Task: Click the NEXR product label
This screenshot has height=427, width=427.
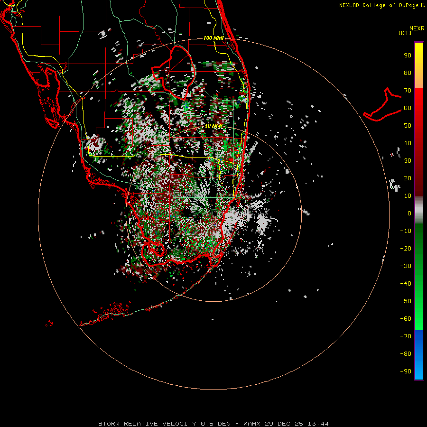Action: tap(417, 28)
